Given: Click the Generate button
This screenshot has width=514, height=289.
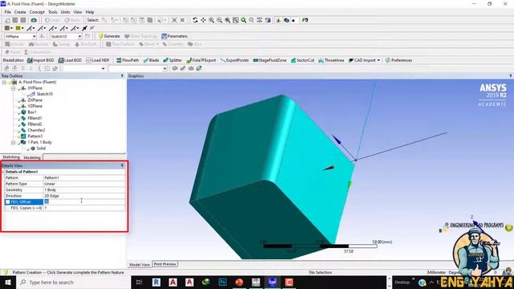Looking at the screenshot, I should point(109,36).
